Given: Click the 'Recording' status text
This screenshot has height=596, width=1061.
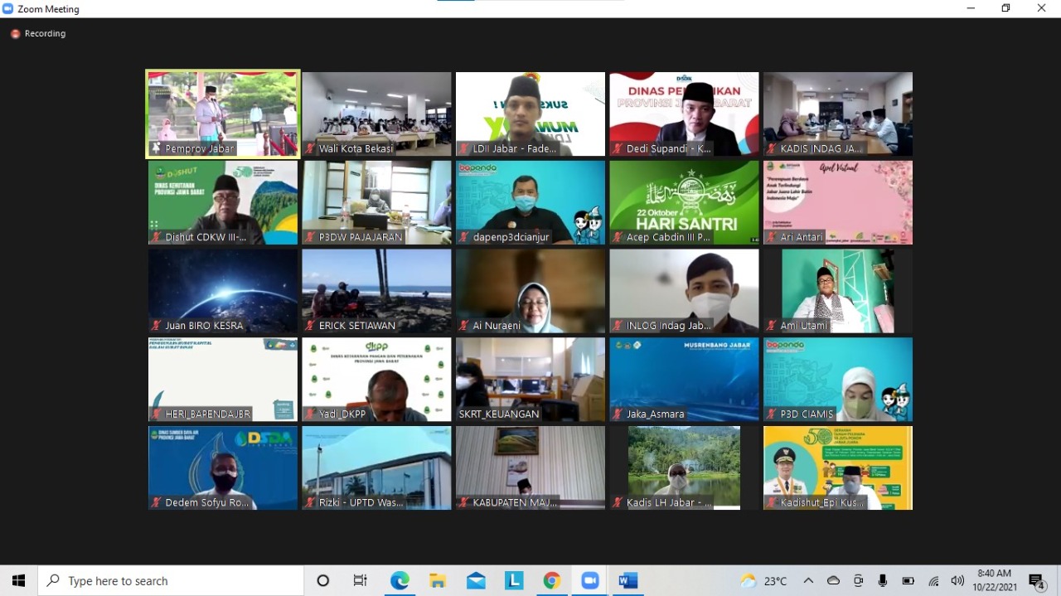Looking at the screenshot, I should click(45, 34).
